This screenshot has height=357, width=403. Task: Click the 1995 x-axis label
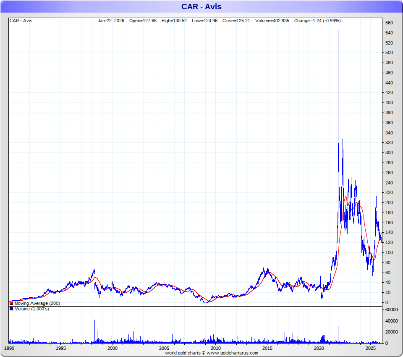pyautogui.click(x=61, y=348)
